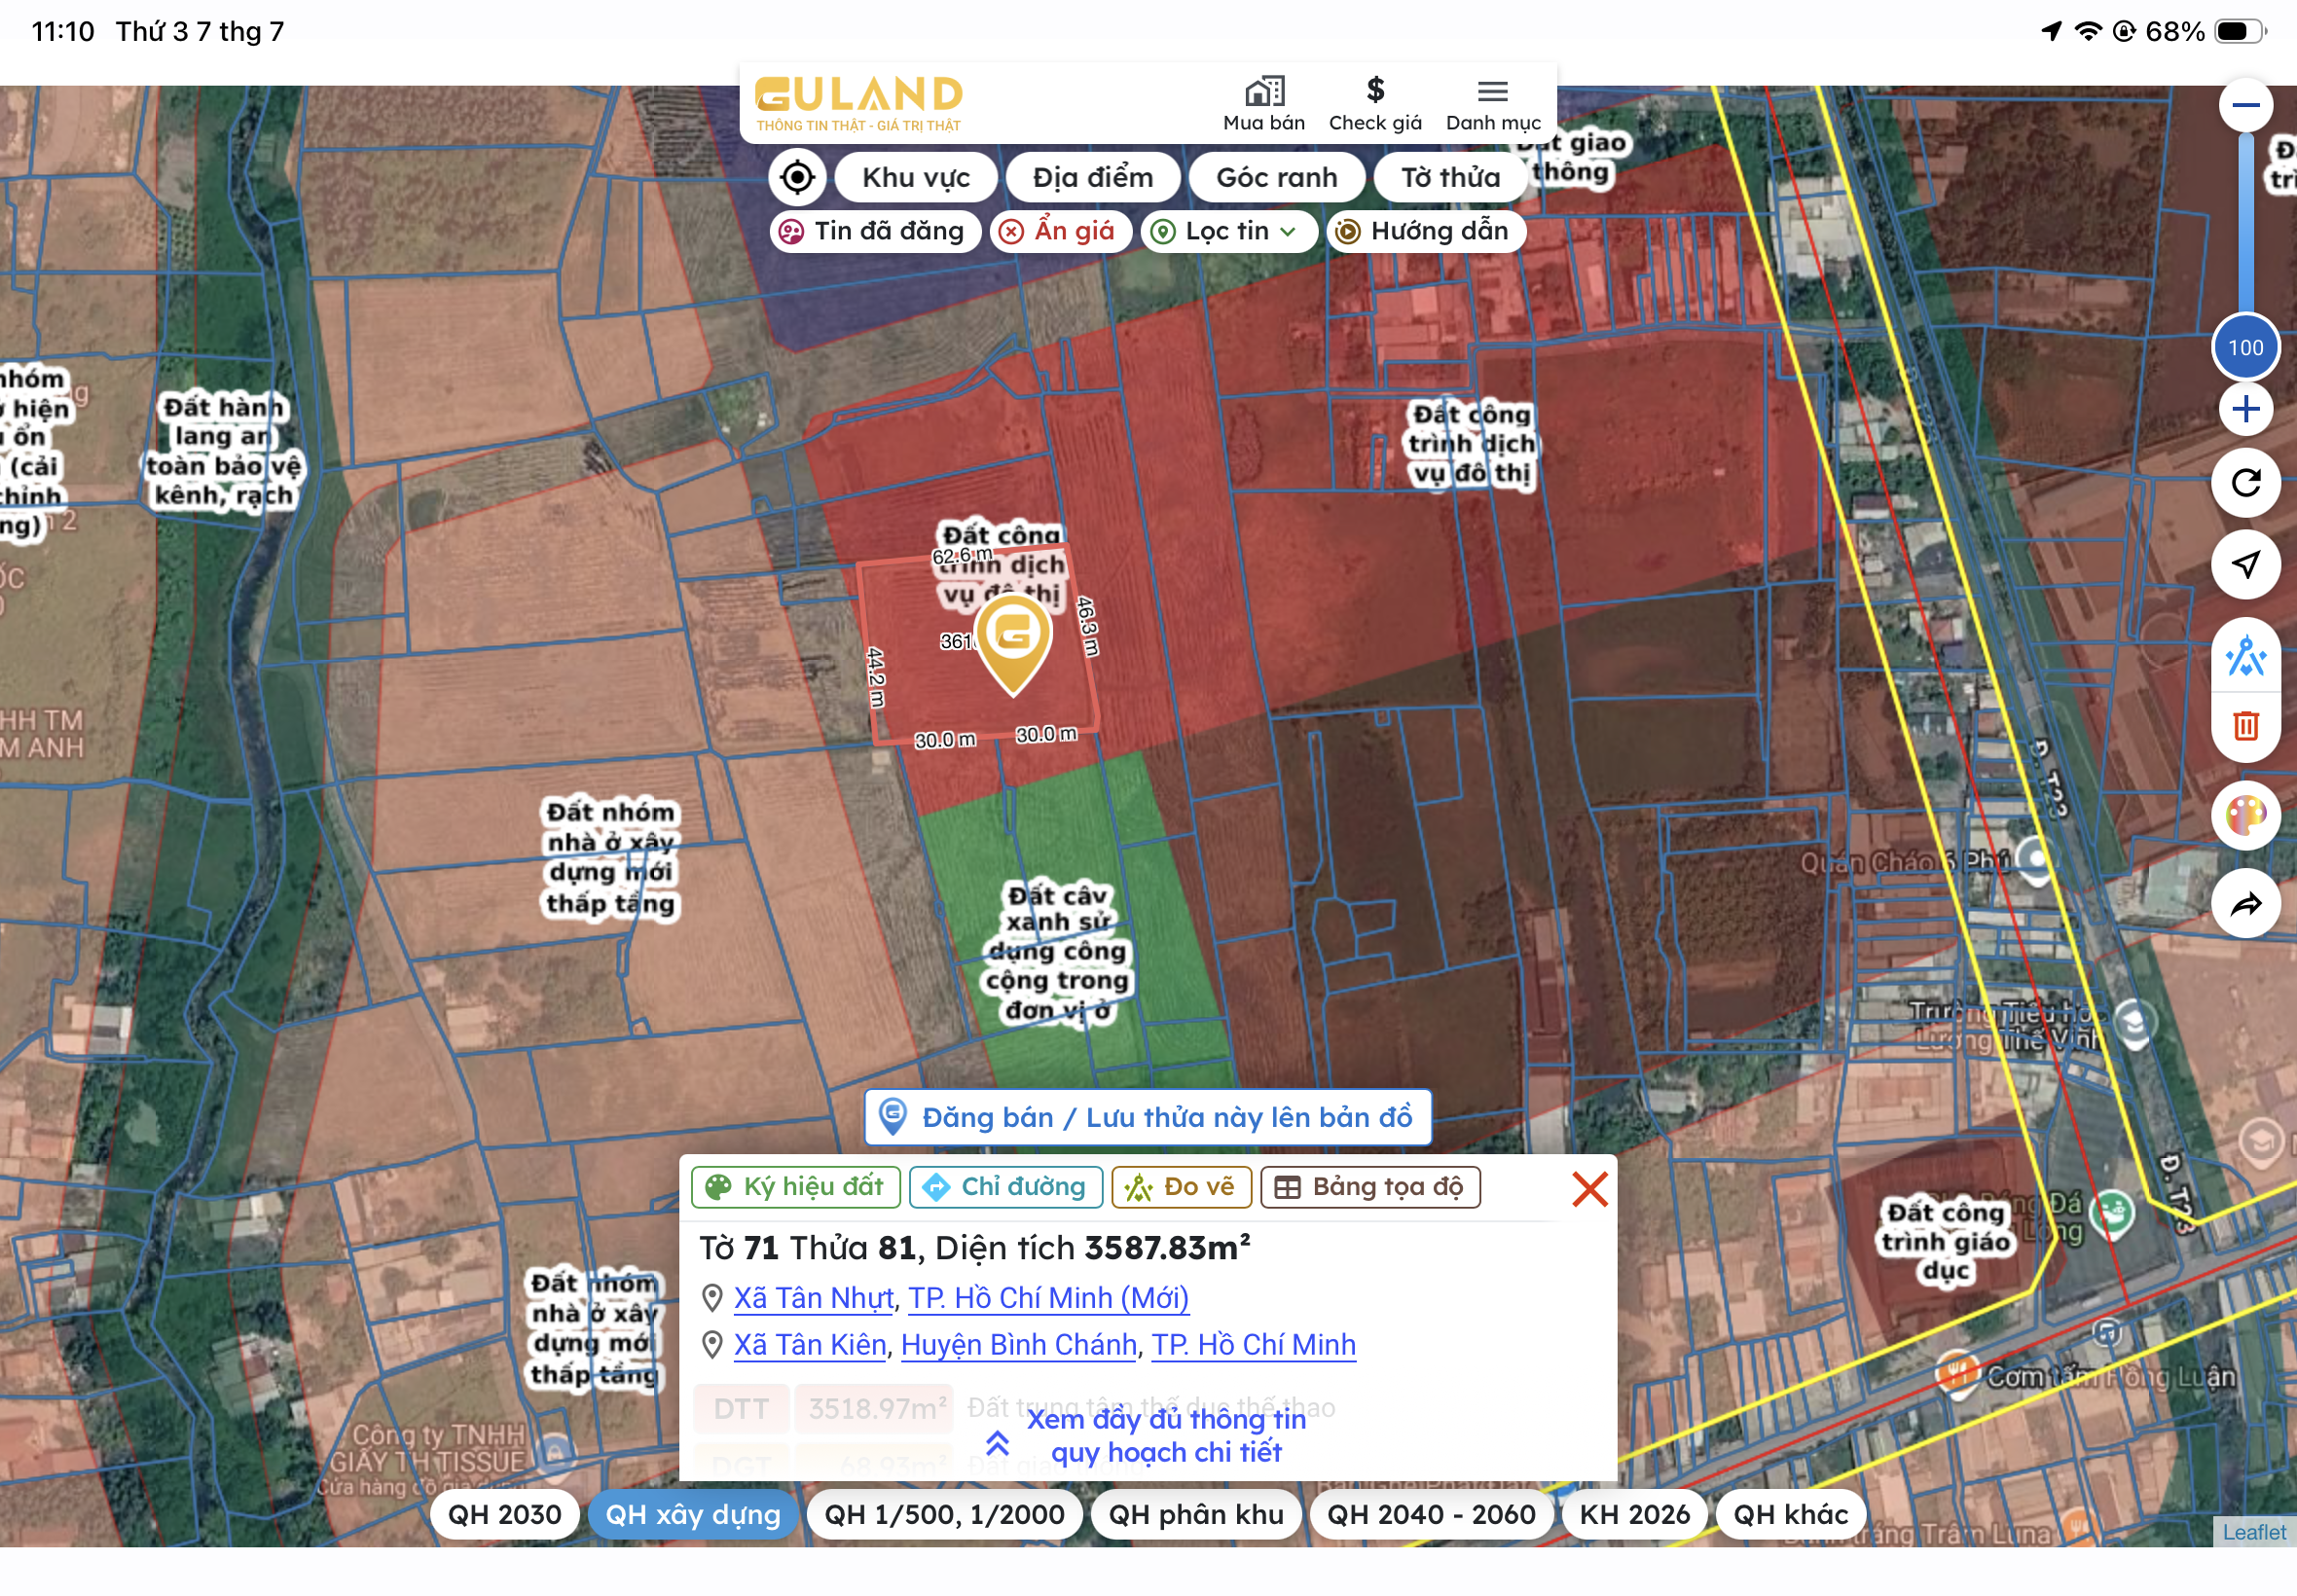Zoom out with the minus button
Image resolution: width=2297 pixels, height=1596 pixels.
[2245, 105]
